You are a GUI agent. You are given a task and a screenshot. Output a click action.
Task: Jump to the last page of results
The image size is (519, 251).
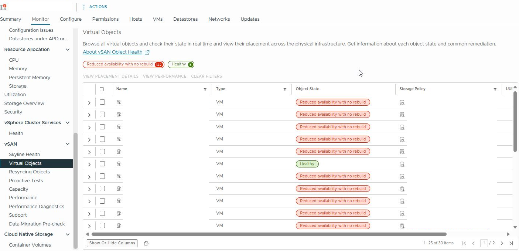pos(511,243)
